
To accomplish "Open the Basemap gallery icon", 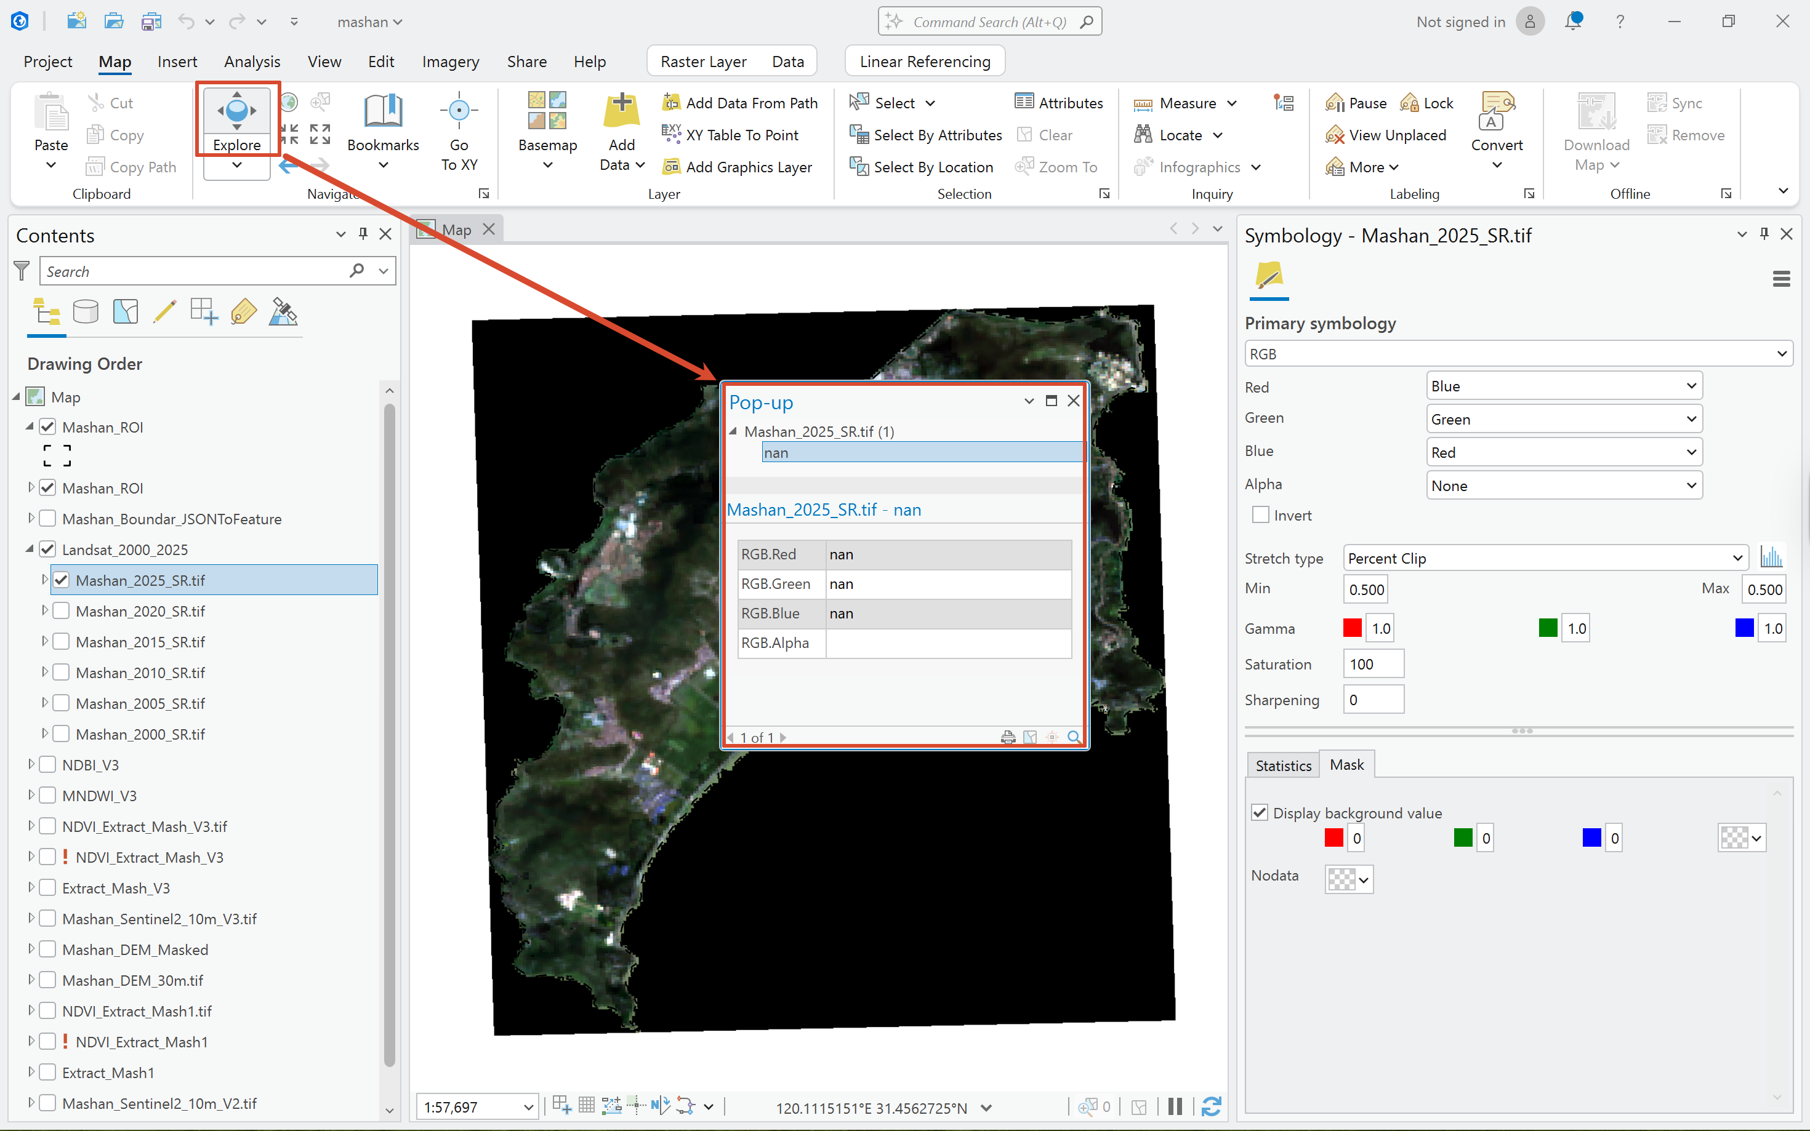I will click(547, 111).
